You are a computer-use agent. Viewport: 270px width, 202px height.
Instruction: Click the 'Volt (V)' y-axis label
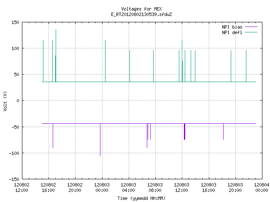[x=5, y=101]
